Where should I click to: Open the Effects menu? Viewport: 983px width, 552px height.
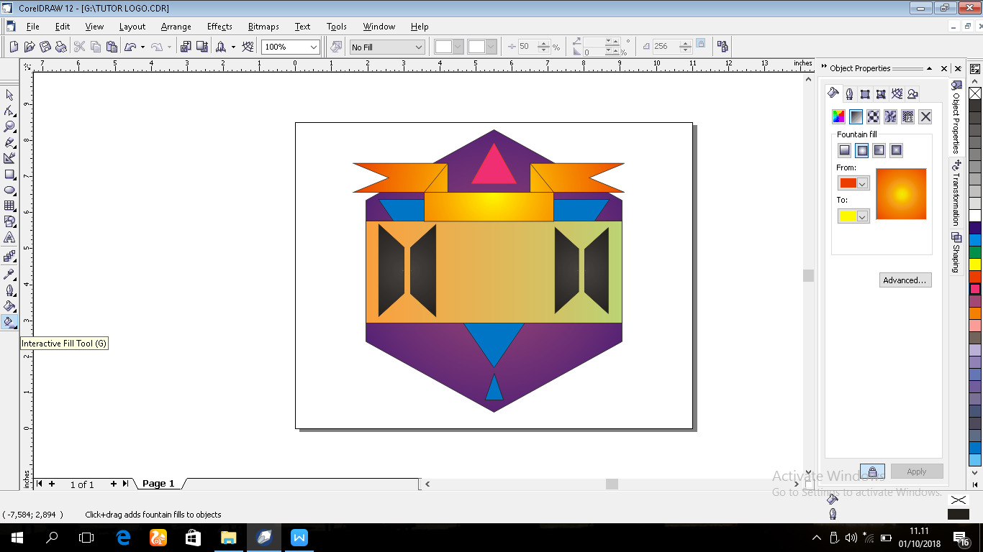219,27
